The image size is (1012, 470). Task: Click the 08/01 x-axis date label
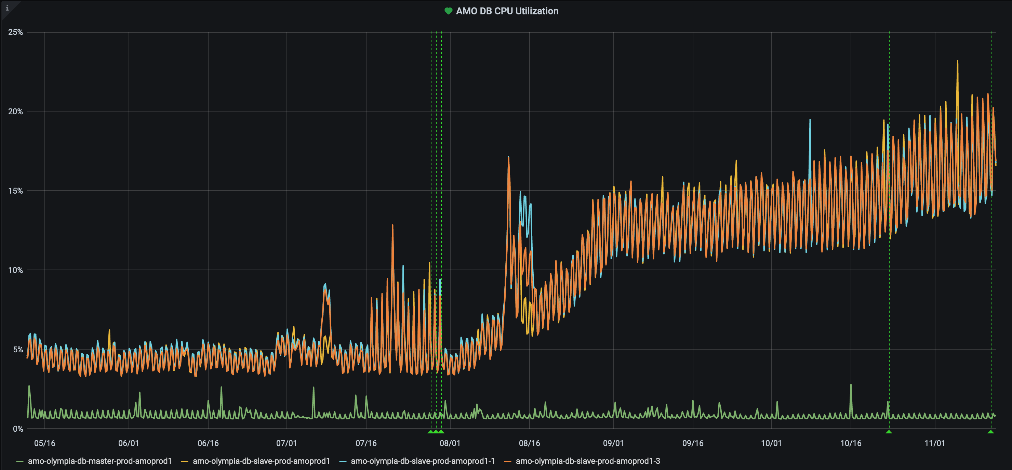450,443
